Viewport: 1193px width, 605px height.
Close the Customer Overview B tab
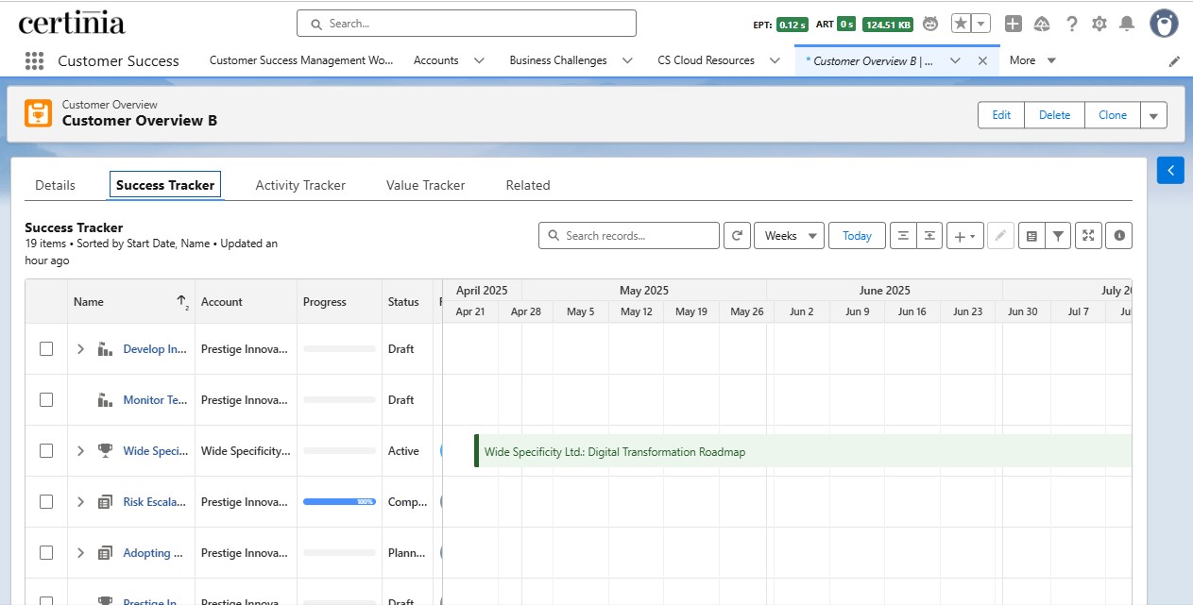pos(982,60)
